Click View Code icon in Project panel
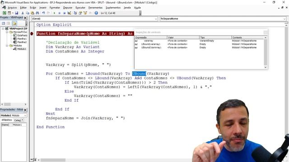 pos(3,23)
